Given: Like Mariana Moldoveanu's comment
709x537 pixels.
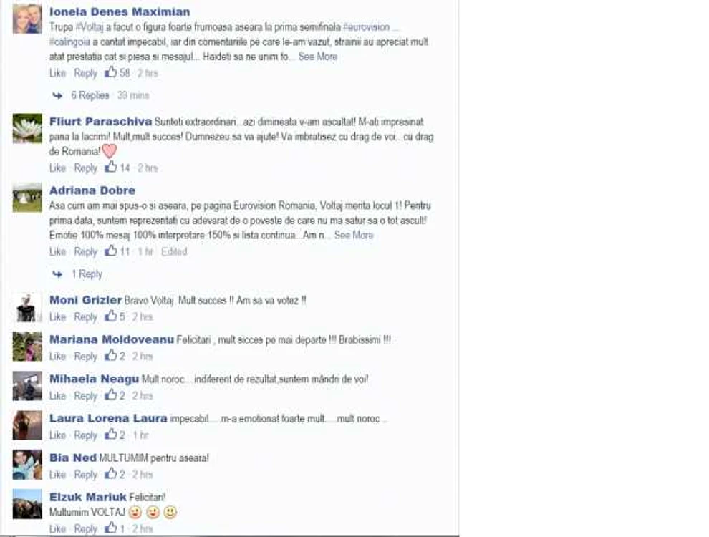Looking at the screenshot, I should pyautogui.click(x=57, y=357).
